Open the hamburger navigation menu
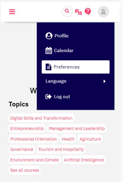The image size is (123, 182). (12, 12)
